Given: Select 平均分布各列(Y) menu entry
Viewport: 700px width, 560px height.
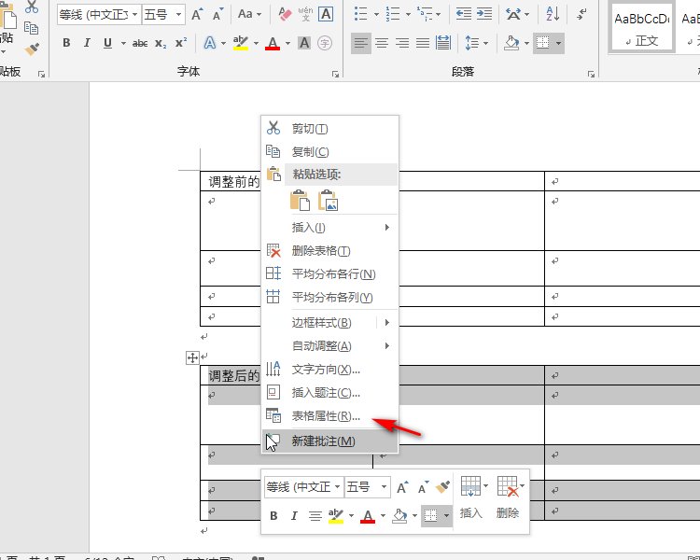Looking at the screenshot, I should [330, 297].
